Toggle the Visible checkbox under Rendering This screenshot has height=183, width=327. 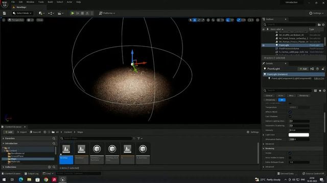(290, 153)
